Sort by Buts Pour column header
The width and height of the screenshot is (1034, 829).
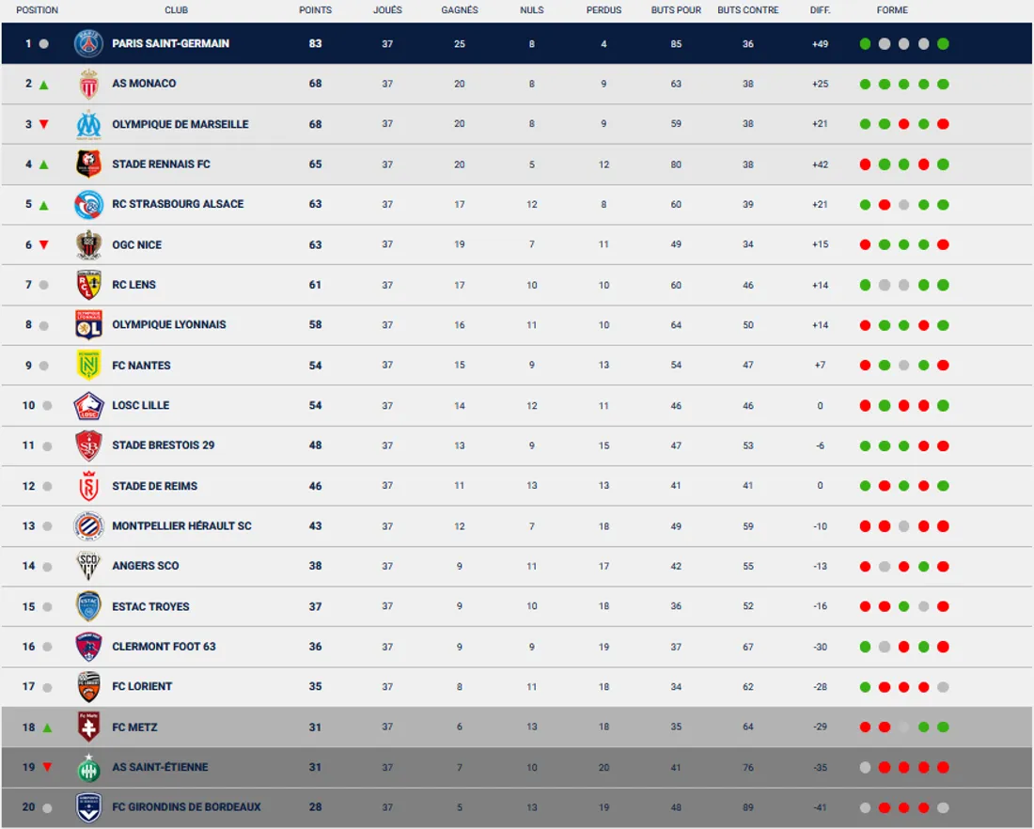pos(676,10)
